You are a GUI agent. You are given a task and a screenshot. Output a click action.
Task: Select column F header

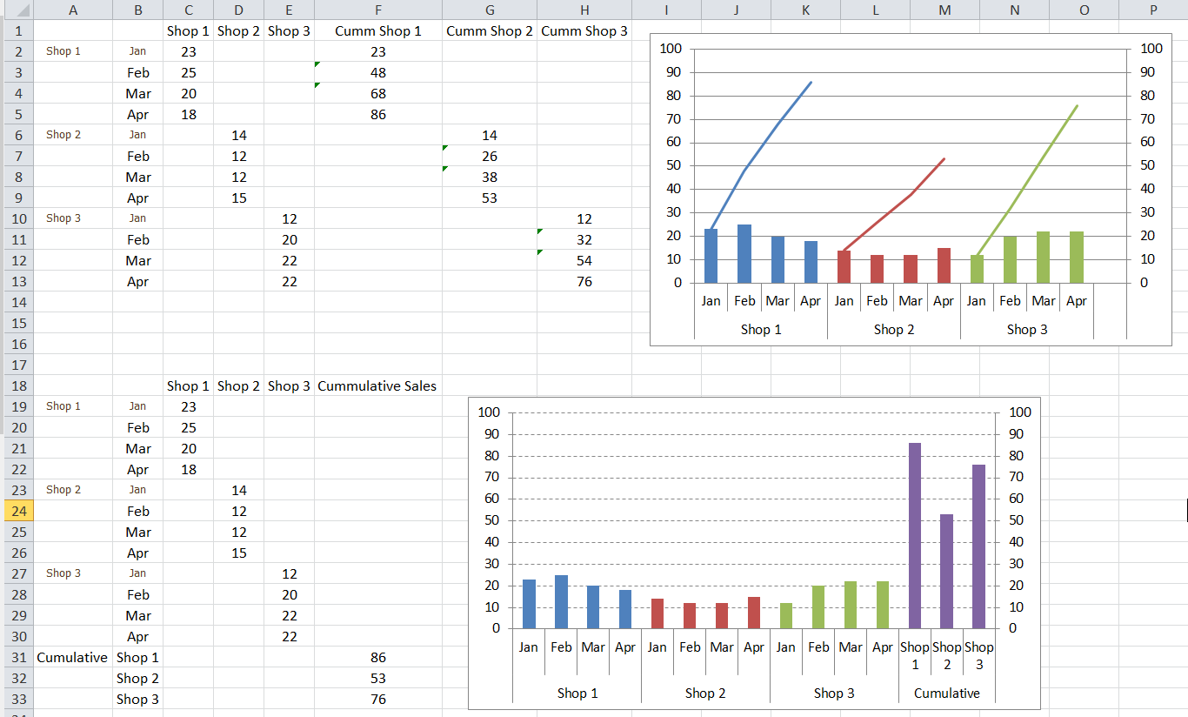(x=377, y=10)
